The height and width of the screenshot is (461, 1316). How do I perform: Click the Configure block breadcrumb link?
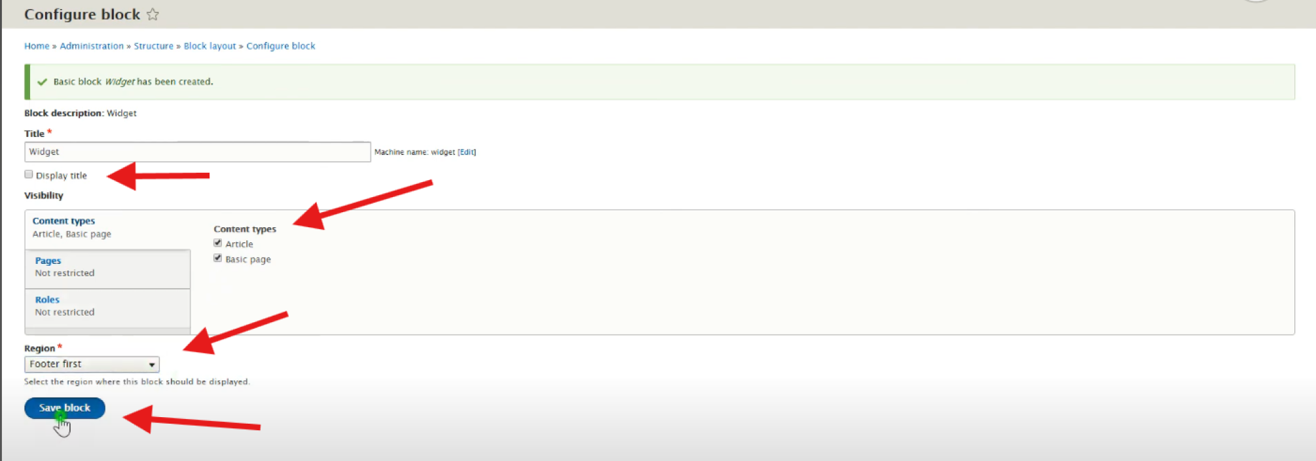(281, 46)
